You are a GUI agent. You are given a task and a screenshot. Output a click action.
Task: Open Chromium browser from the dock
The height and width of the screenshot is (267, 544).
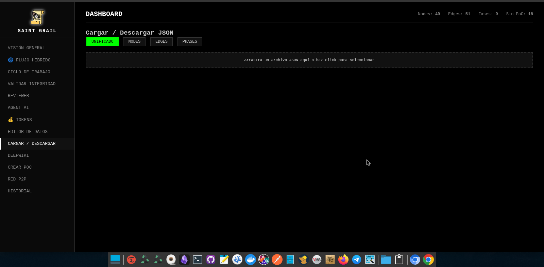(415, 260)
